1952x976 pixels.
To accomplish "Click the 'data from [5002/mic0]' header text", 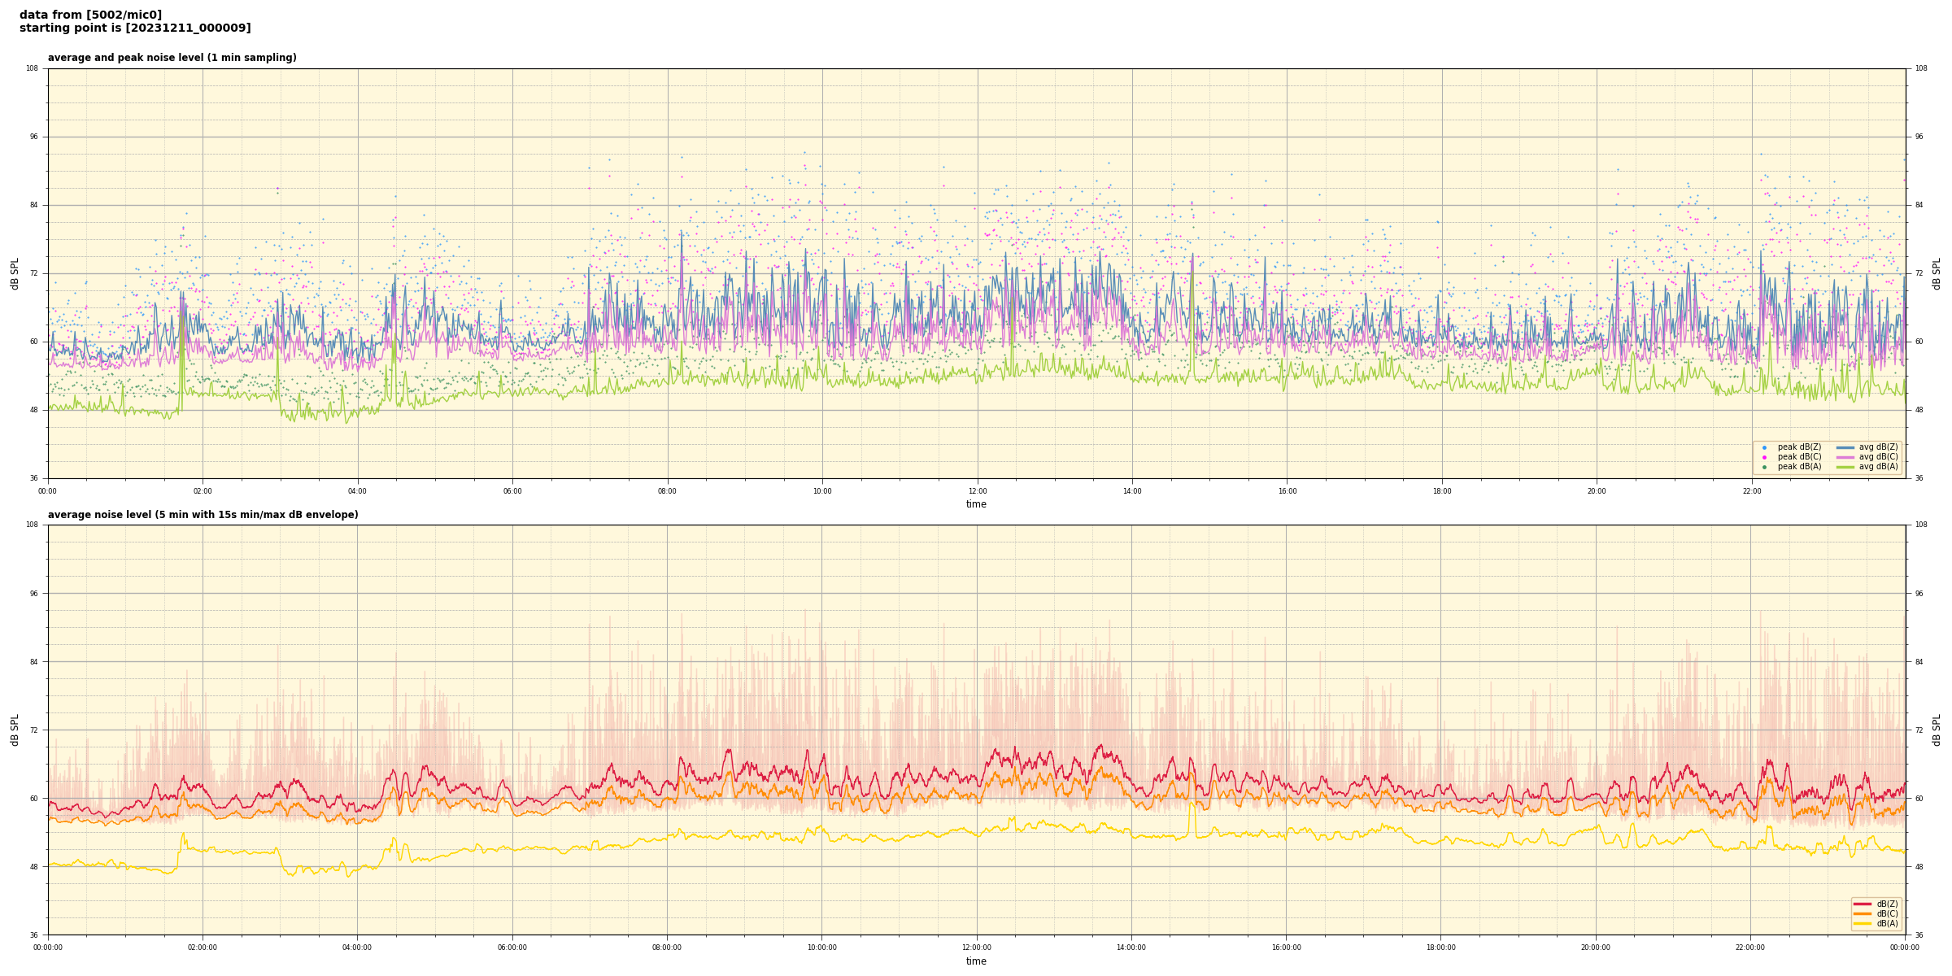I will 90,15.
